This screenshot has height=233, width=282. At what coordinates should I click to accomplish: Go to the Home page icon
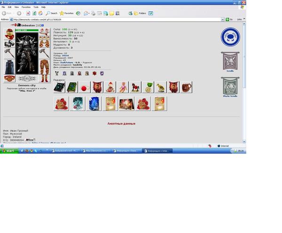tap(40, 13)
